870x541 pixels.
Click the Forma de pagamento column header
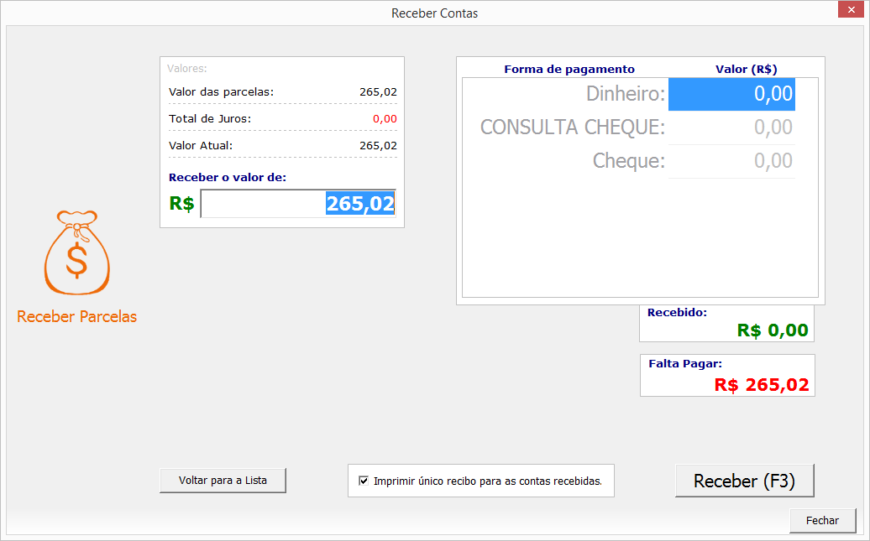(569, 70)
